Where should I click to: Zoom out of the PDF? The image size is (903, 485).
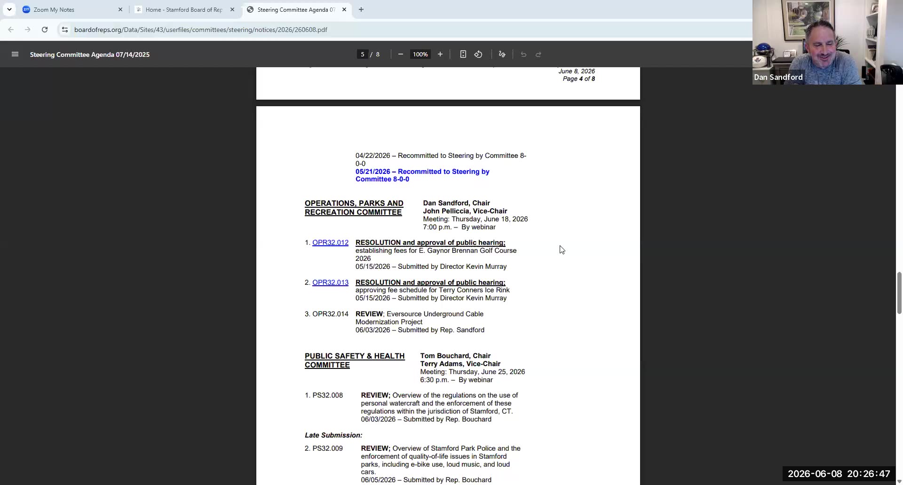[401, 55]
